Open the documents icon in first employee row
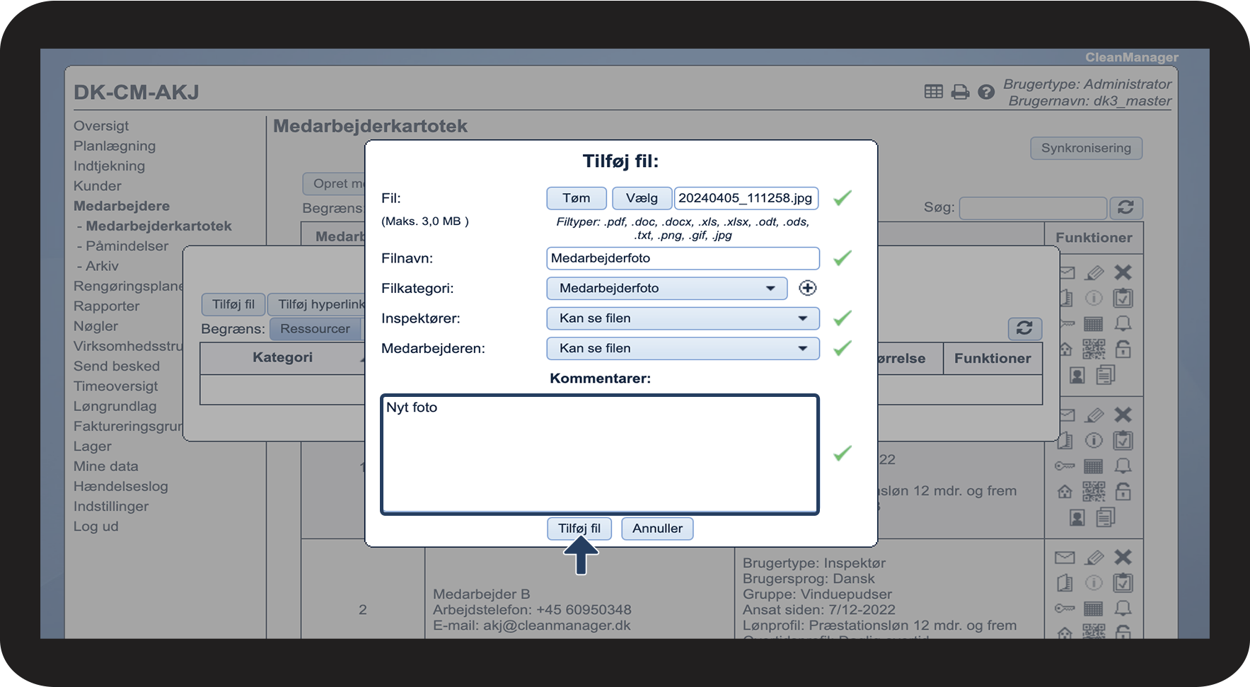Viewport: 1250px width, 687px height. [1106, 375]
